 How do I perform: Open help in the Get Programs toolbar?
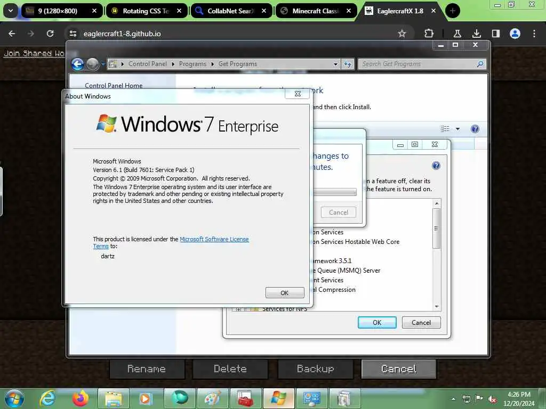475,129
